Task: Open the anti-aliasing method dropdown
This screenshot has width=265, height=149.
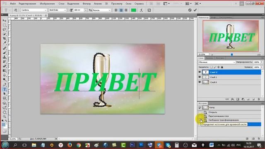Action: 109,10
